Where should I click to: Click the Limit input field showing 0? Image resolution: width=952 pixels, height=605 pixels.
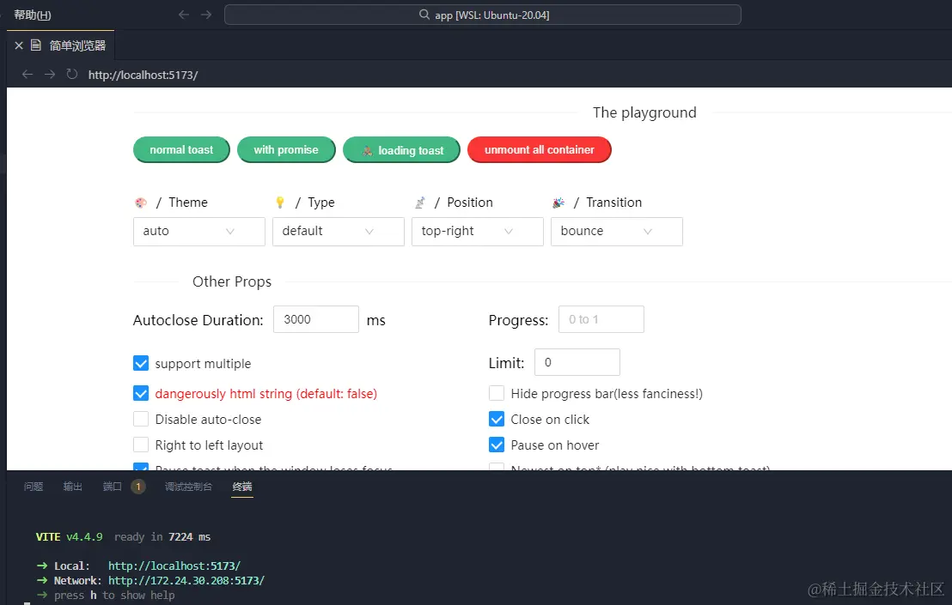click(x=577, y=362)
